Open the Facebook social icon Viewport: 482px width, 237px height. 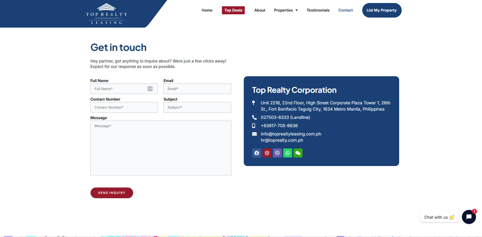(257, 153)
